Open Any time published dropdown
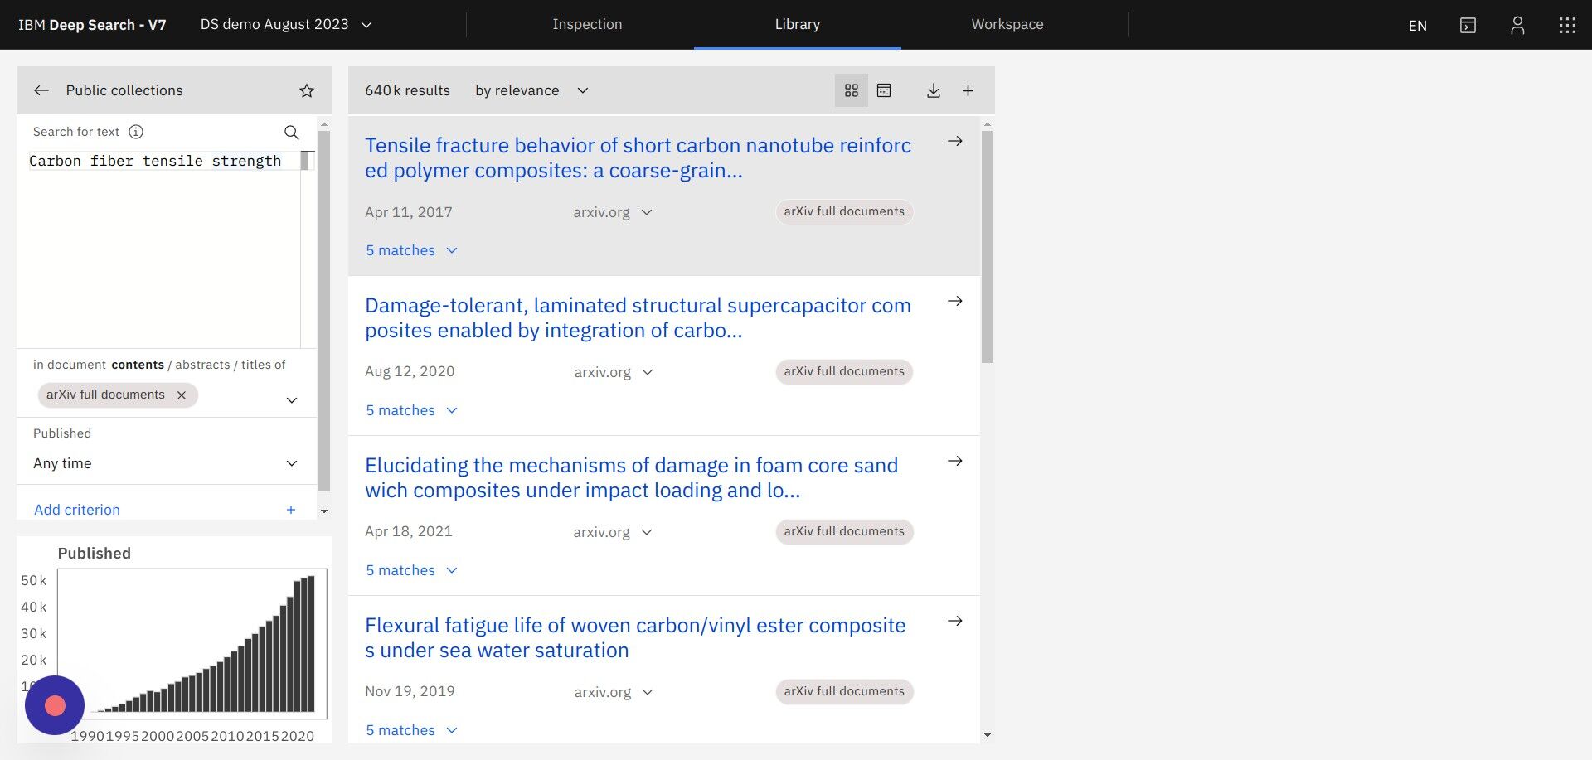The image size is (1592, 760). coord(166,463)
